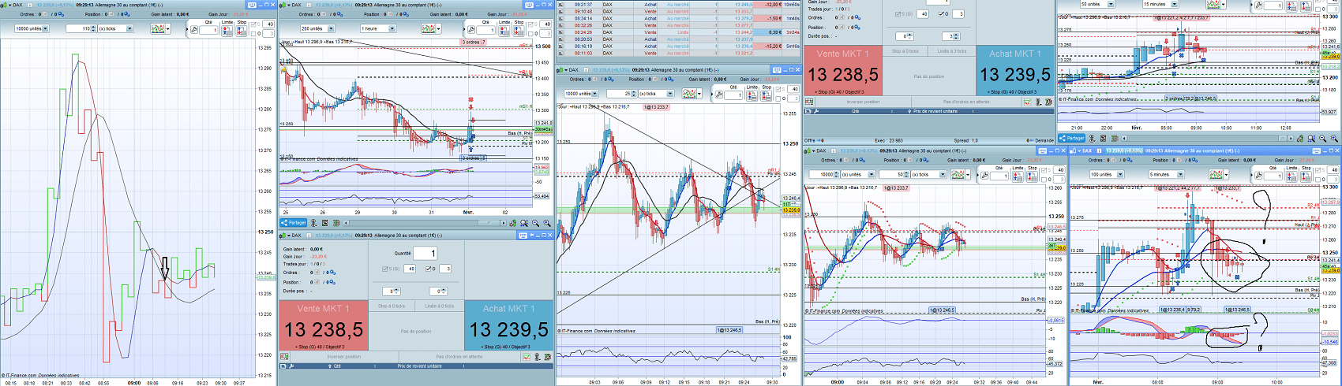1342x386 pixels.
Task: Click Partager share button under 1 heure chart
Action: point(293,223)
